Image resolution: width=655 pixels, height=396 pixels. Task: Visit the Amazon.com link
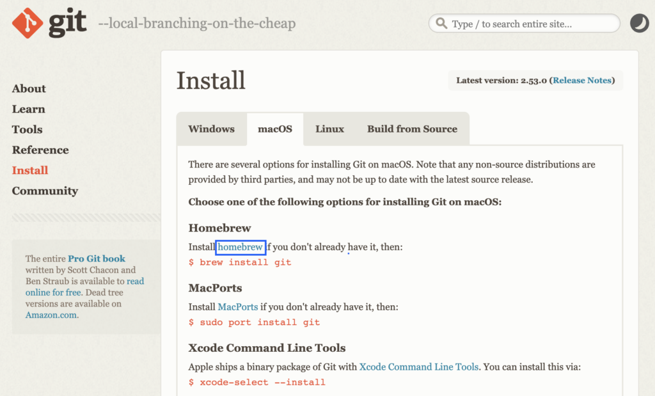pyautogui.click(x=51, y=315)
